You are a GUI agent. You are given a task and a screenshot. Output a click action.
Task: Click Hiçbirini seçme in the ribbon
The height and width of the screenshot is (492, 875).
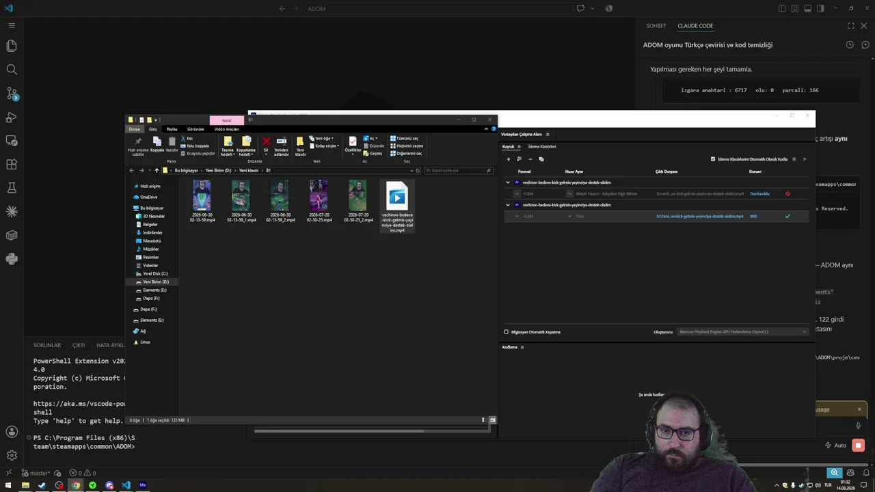[407, 146]
